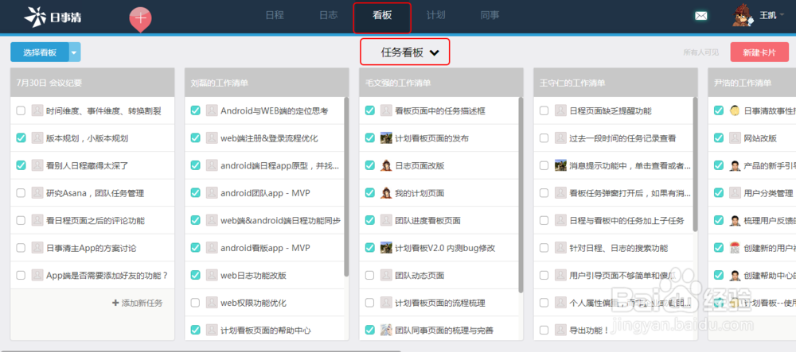Click the placeholder avatar on 研究Asana，团队任务管理
The height and width of the screenshot is (352, 796).
coord(37,192)
